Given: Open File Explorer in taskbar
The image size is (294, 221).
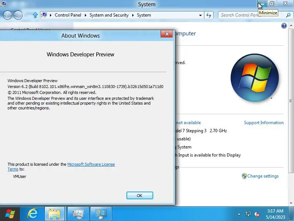Looking at the screenshot, I should click(x=54, y=214).
